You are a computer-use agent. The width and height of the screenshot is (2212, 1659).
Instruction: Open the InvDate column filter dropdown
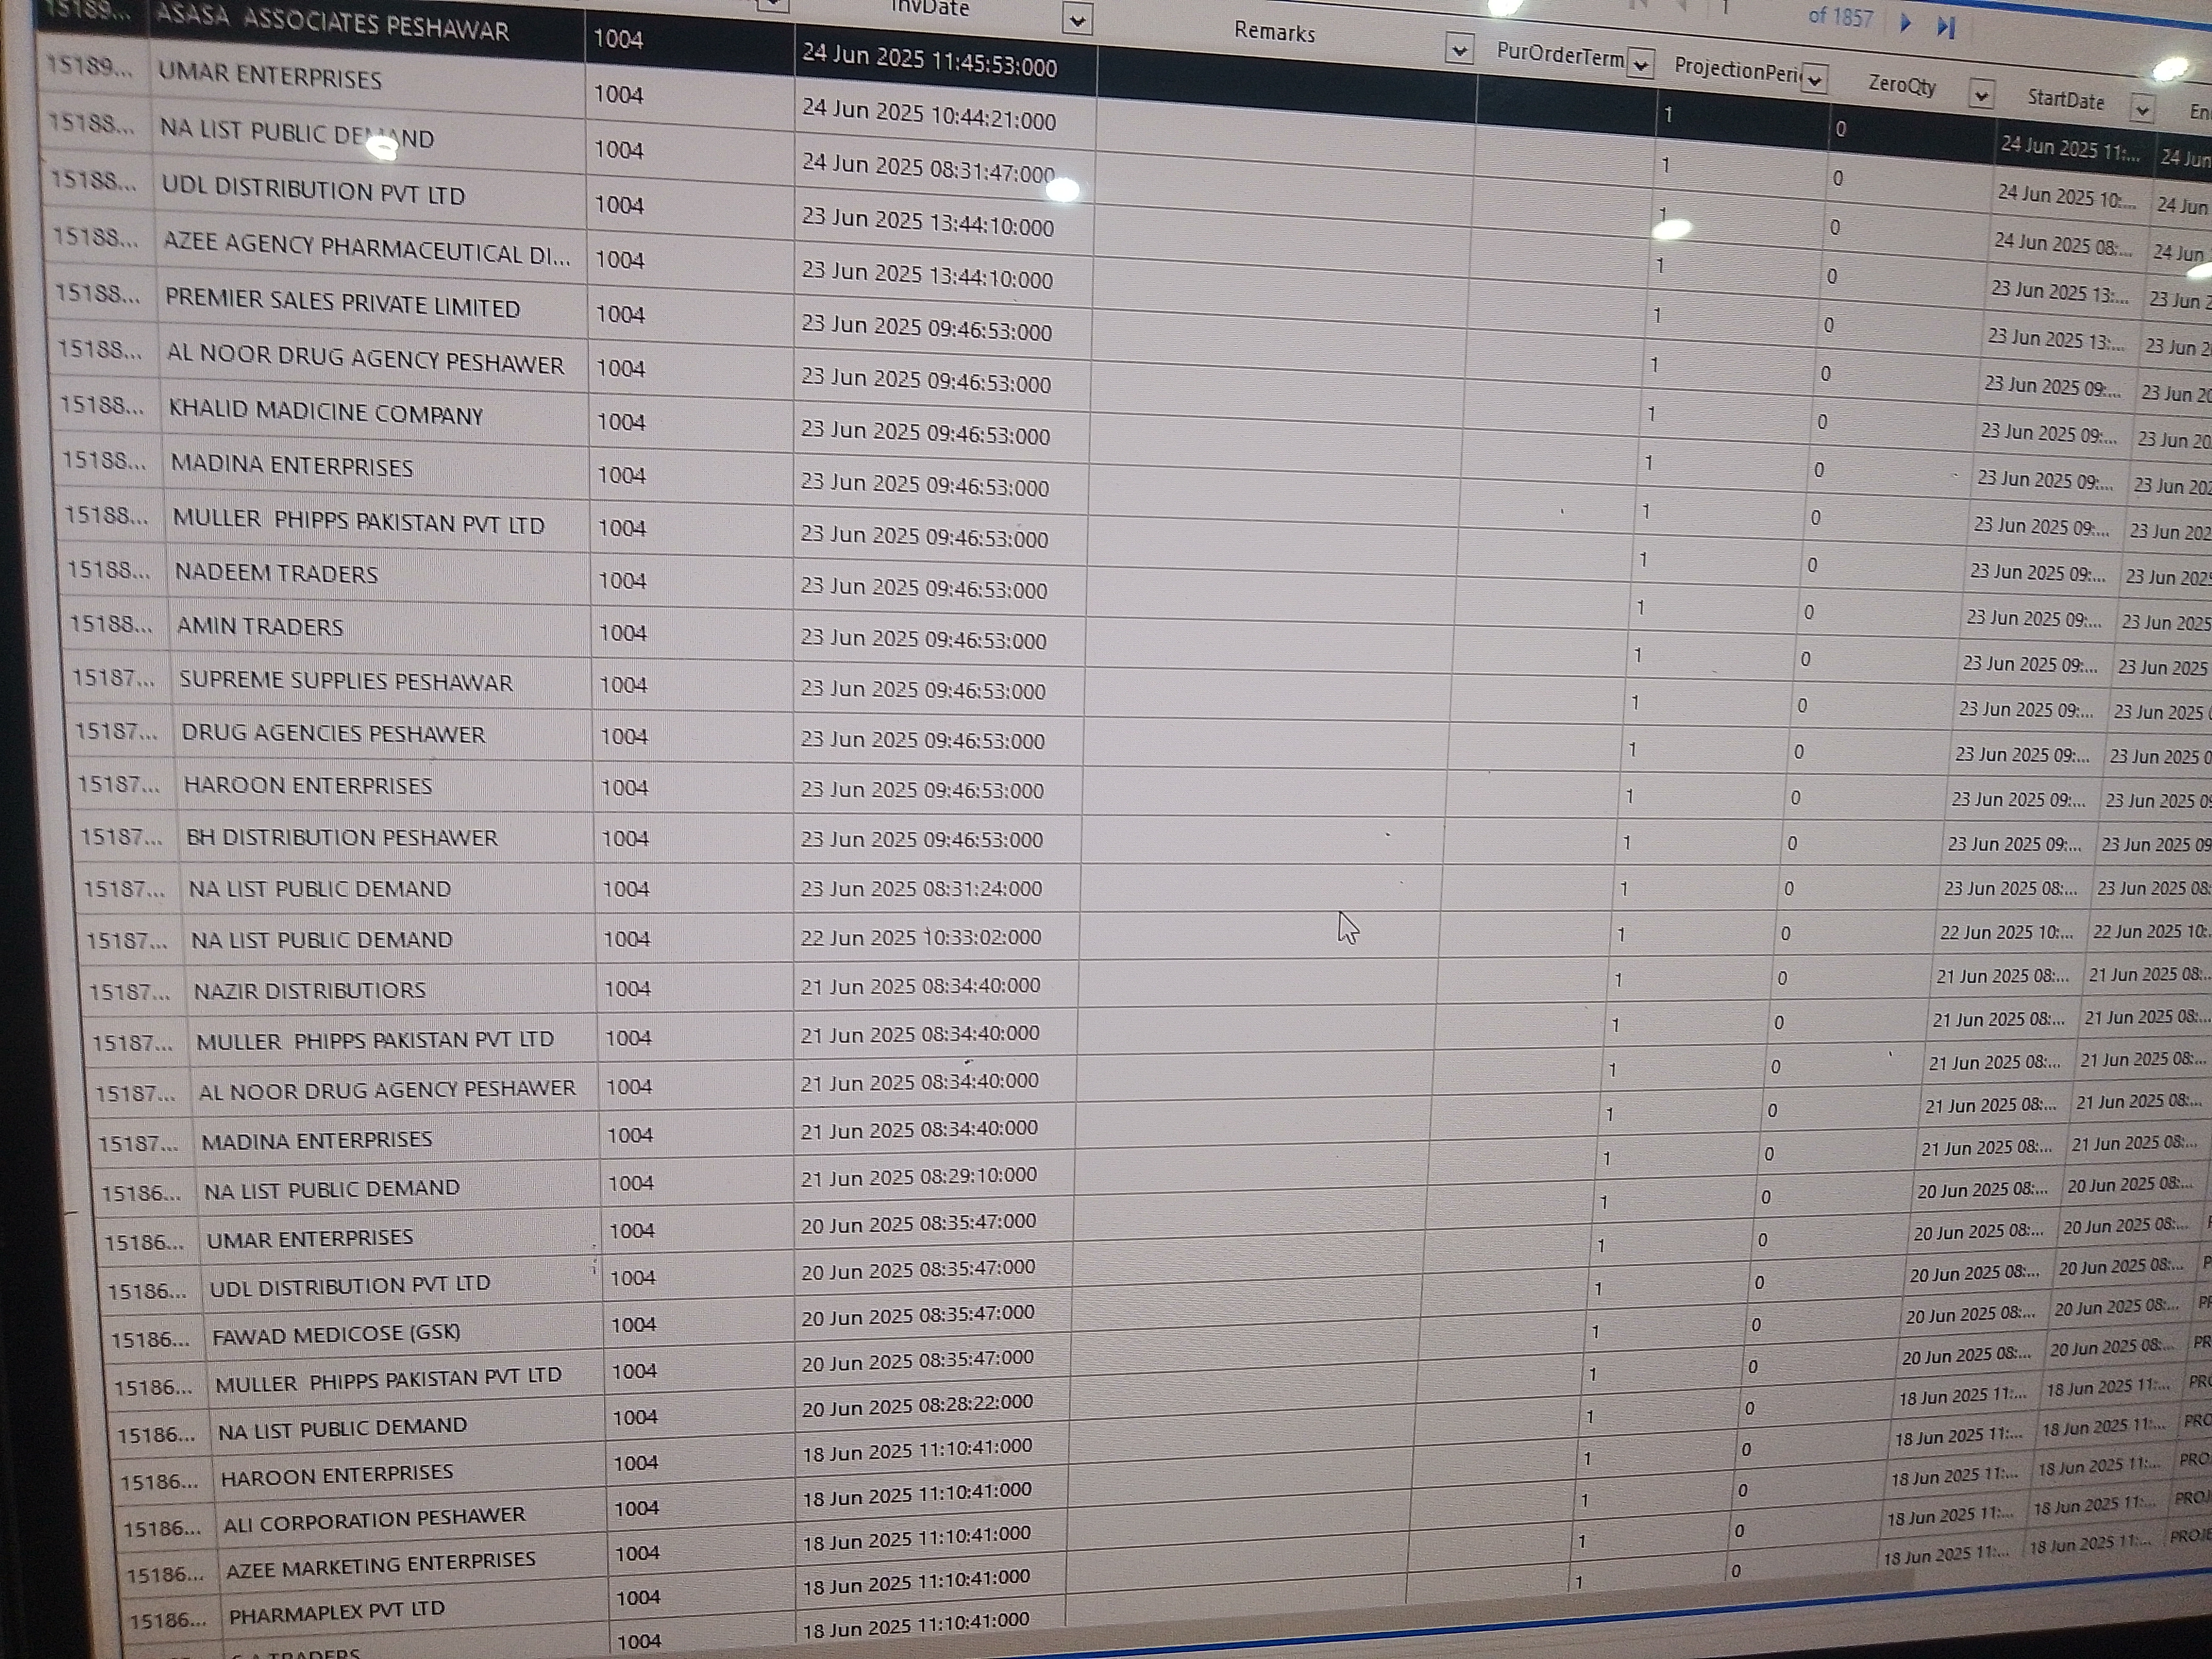click(1077, 19)
